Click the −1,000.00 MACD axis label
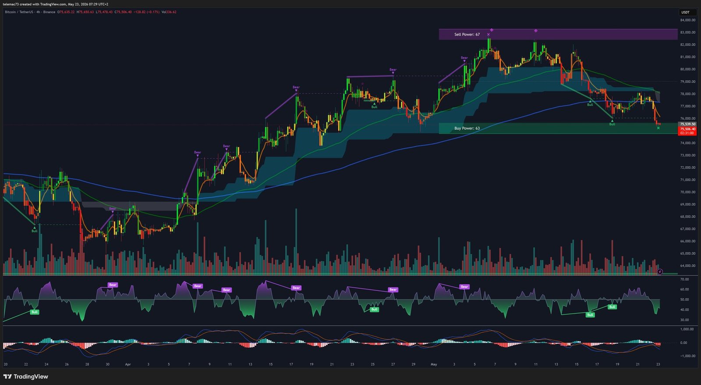701x385 pixels. pos(687,356)
